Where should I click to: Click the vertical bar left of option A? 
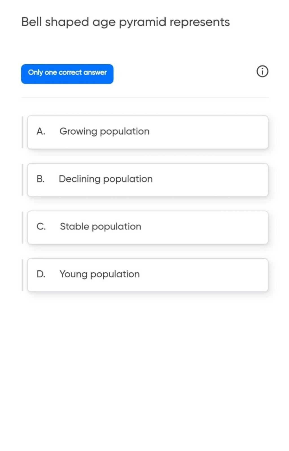23,132
